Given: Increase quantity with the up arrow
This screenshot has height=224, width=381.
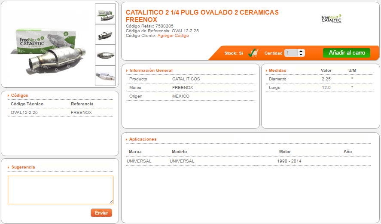Looking at the screenshot, I should [301, 51].
